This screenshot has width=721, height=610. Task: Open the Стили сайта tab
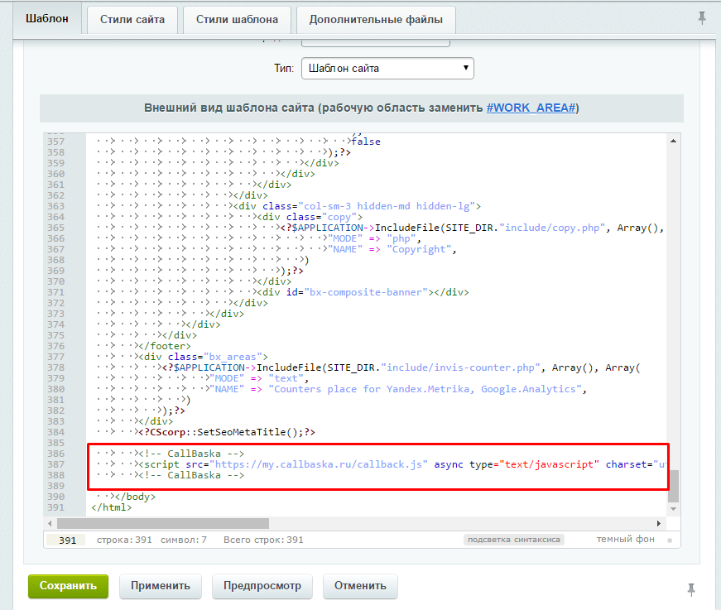pyautogui.click(x=132, y=20)
